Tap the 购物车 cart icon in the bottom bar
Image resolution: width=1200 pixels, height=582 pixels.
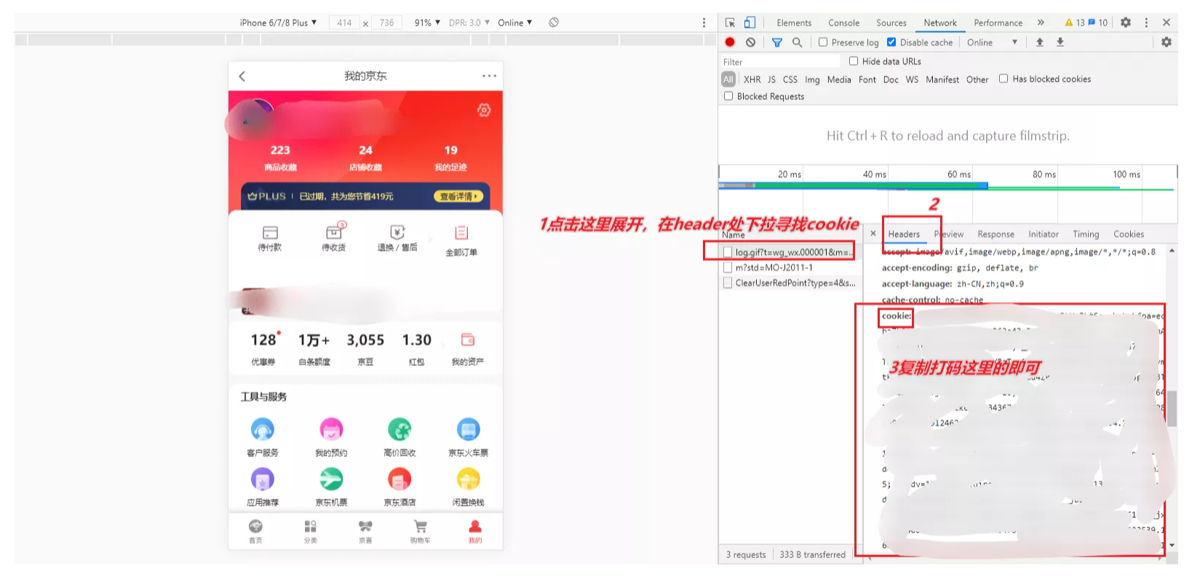(x=420, y=527)
